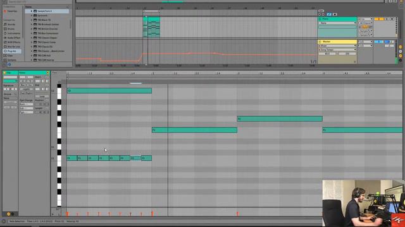
Task: Unfold the Piano track title toggle
Action: tap(320, 19)
